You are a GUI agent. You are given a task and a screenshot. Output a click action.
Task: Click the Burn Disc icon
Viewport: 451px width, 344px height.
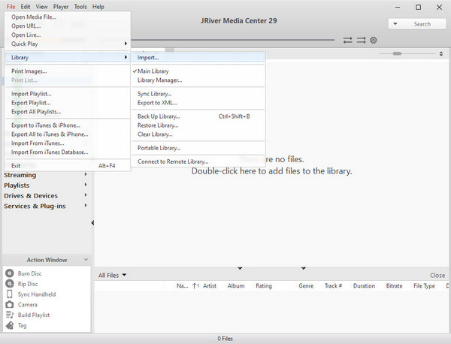click(10, 273)
